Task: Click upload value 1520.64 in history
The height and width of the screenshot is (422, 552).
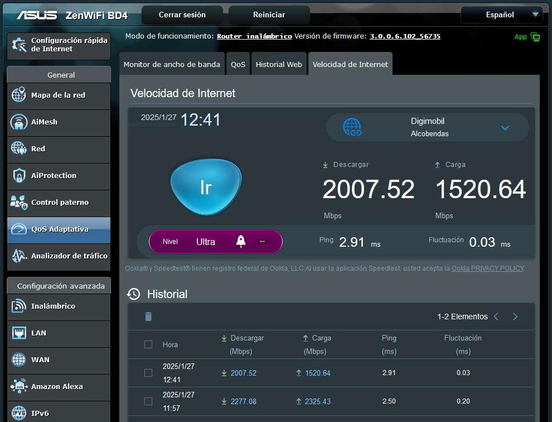Action: [x=318, y=373]
